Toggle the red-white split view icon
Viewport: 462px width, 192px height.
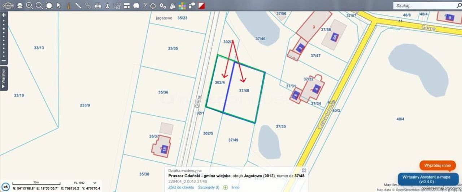tap(201, 5)
